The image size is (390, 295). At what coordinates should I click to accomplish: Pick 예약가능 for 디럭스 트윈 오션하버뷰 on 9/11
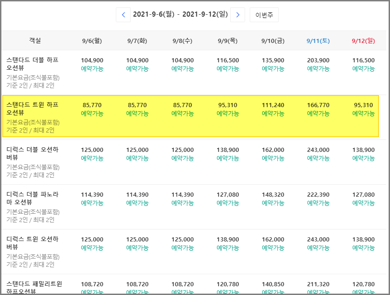[318, 248]
